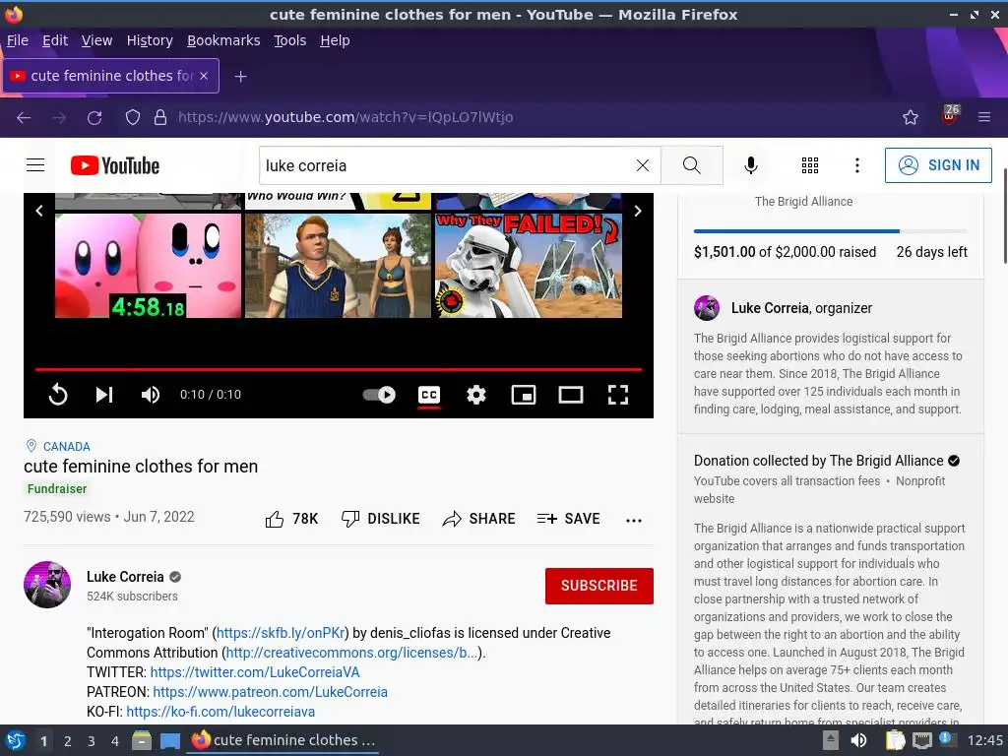Go back in browser history
The height and width of the screenshot is (756, 1008).
[24, 117]
